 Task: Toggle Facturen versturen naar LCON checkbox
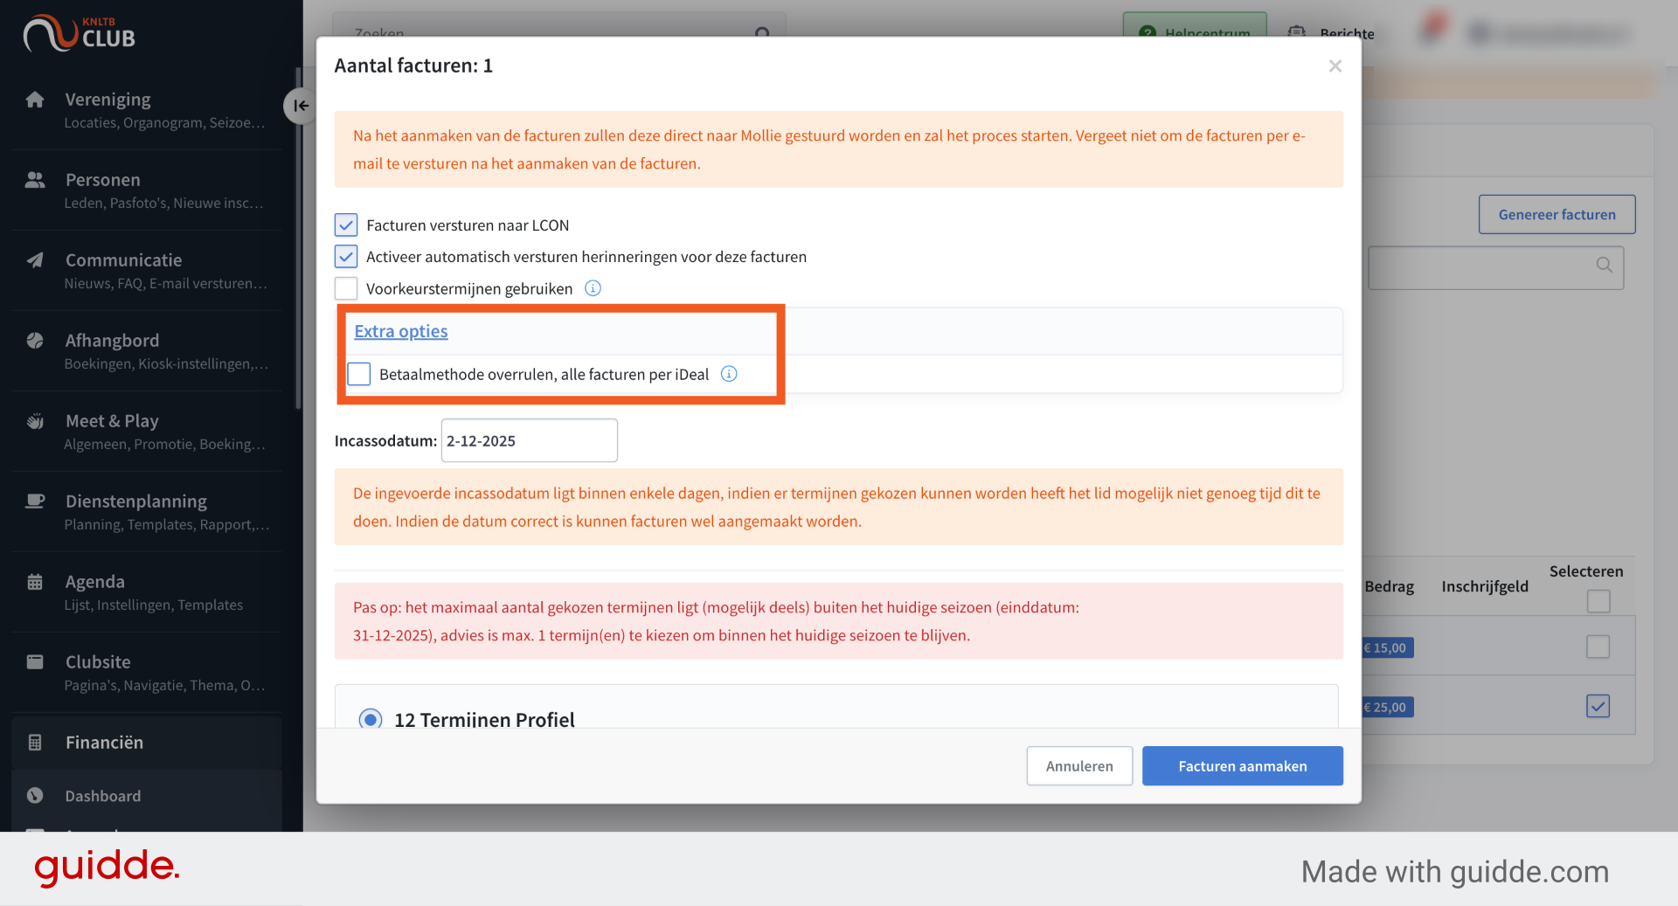pyautogui.click(x=346, y=225)
